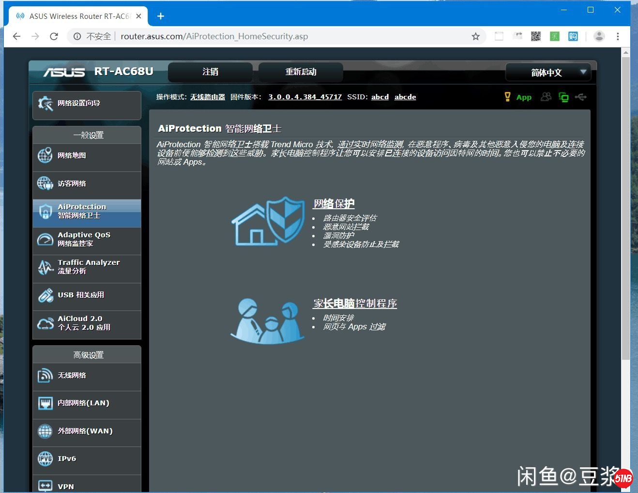Open the 网络设置向导 setup wizard

coord(86,104)
